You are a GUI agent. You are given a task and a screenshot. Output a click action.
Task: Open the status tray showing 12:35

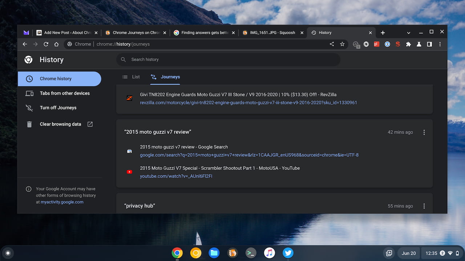442,253
